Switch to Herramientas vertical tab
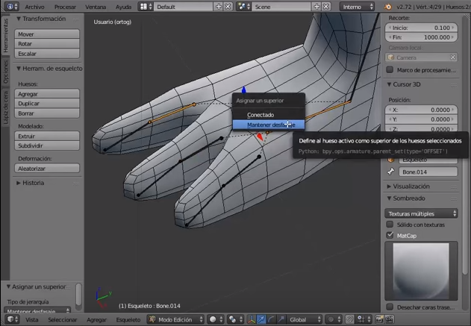 5,35
